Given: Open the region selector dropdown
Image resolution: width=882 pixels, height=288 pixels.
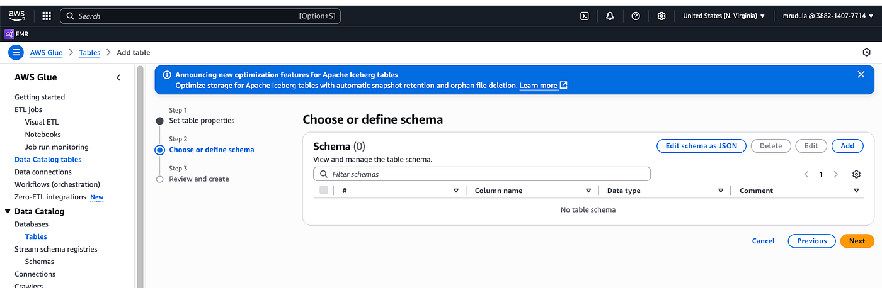Looking at the screenshot, I should click(x=724, y=16).
